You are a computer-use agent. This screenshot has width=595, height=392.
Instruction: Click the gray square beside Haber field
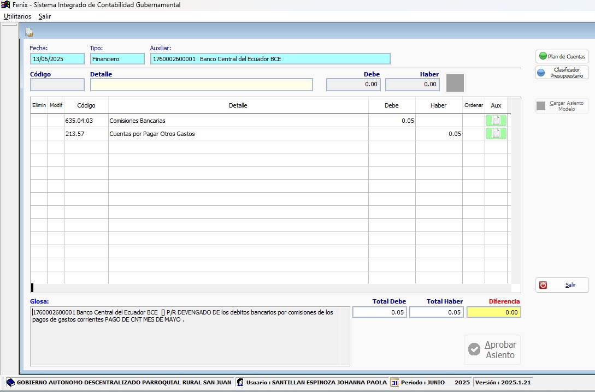pyautogui.click(x=455, y=83)
